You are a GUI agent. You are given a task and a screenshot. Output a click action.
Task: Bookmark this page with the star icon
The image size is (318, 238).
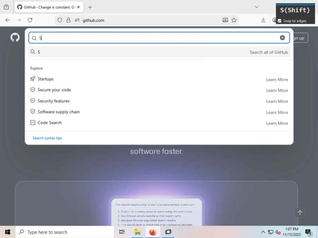pyautogui.click(x=234, y=20)
